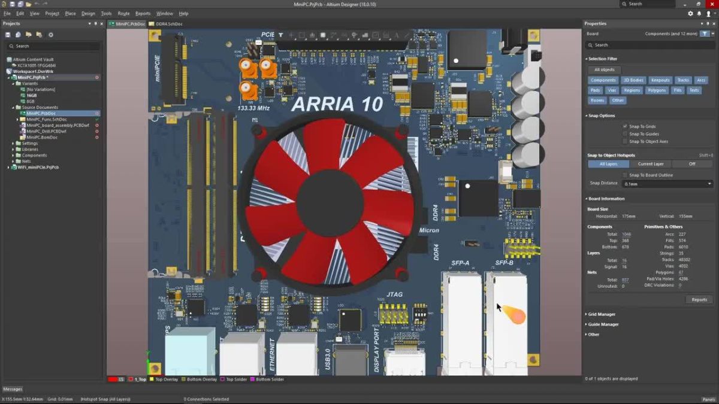Click the Components selection filter
Screen dimensions: 719x404
tap(603, 80)
